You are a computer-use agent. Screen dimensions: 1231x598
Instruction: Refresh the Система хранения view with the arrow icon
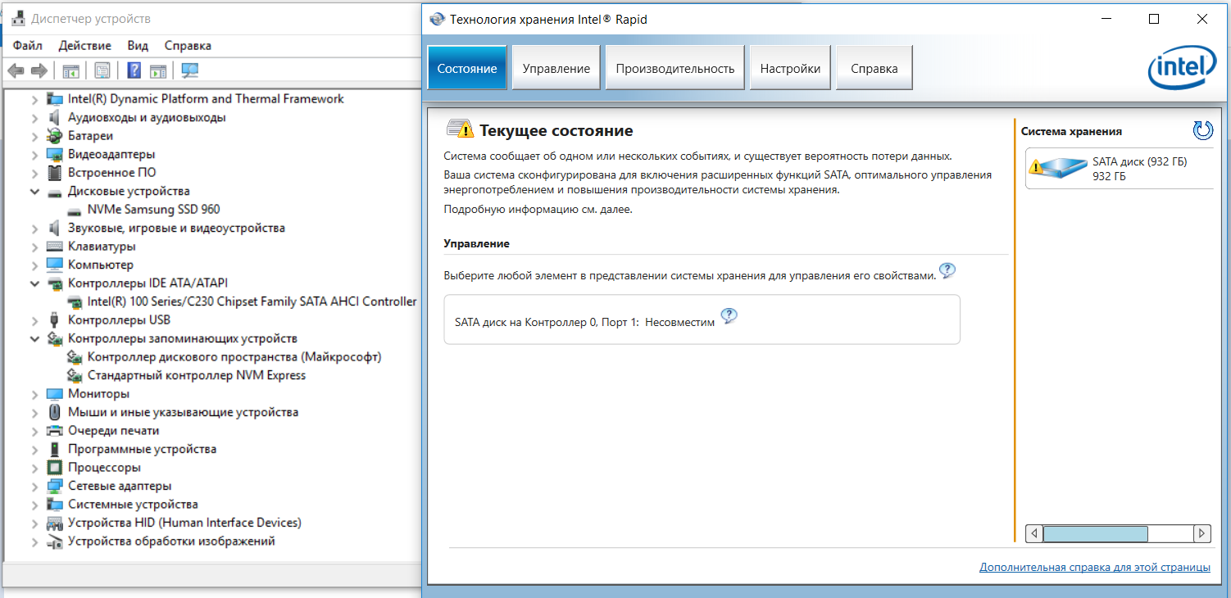(1203, 129)
